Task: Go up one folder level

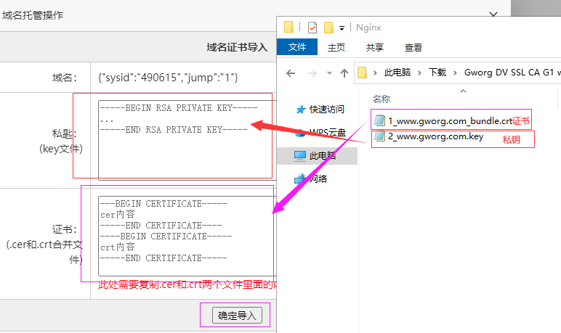Action: coord(344,73)
